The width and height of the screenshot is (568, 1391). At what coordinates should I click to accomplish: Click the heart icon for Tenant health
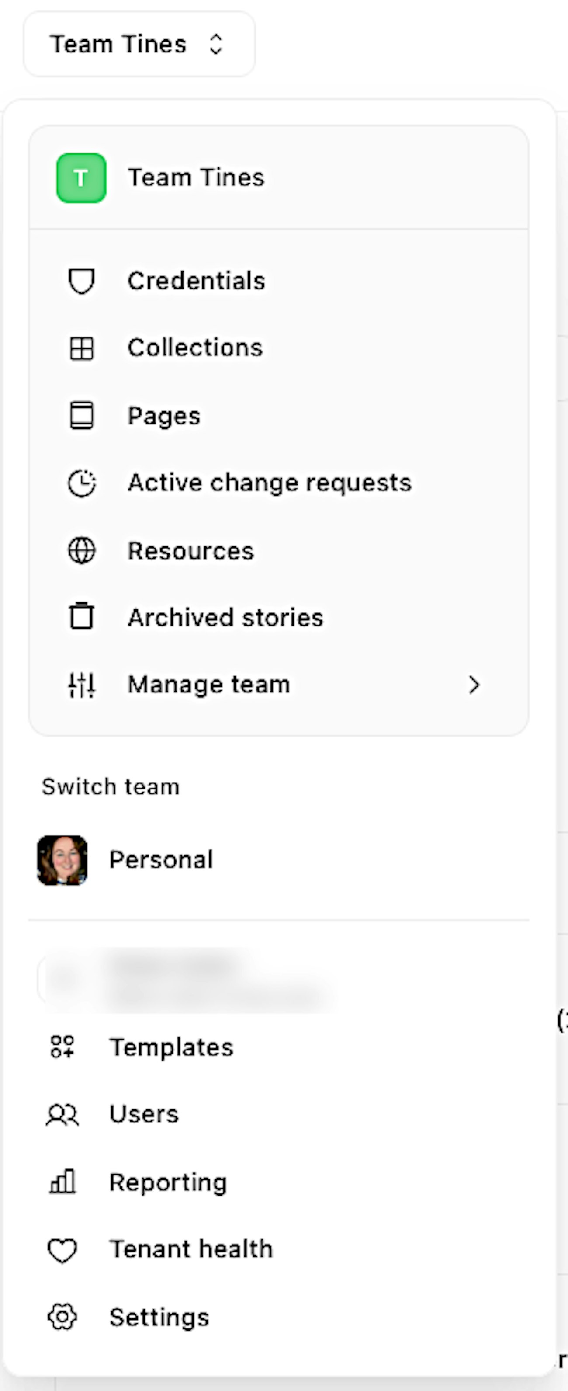[62, 1249]
